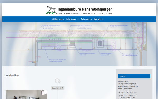
Task: Expand the Leistungen dropdown chevron
Action: coord(78,19)
